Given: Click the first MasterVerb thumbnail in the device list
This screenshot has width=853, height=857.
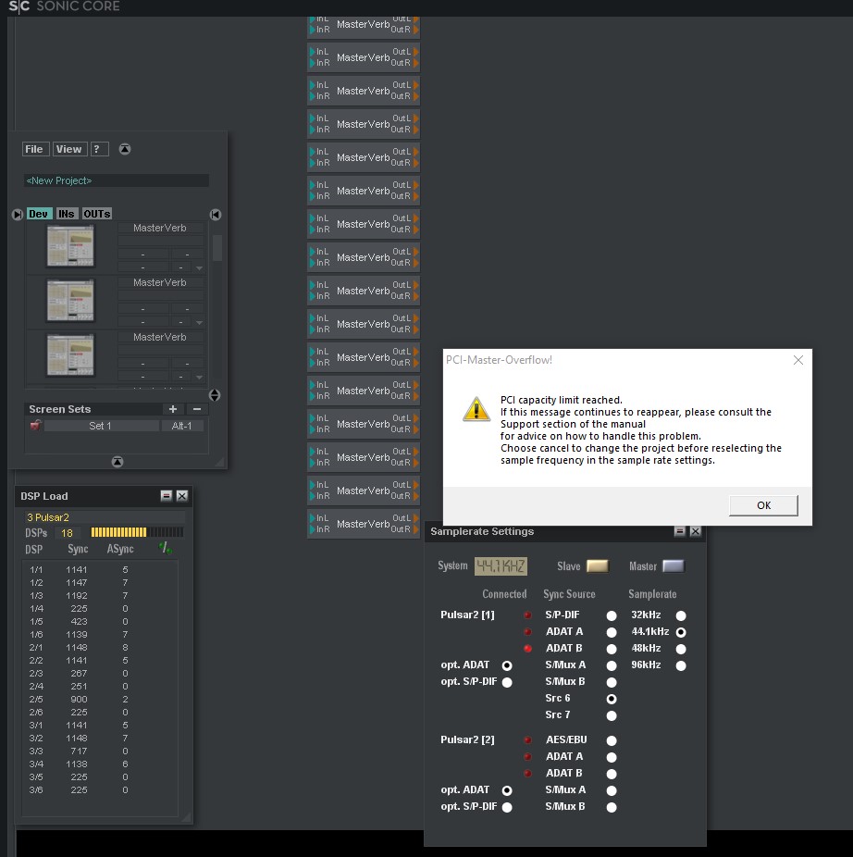Looking at the screenshot, I should (70, 246).
